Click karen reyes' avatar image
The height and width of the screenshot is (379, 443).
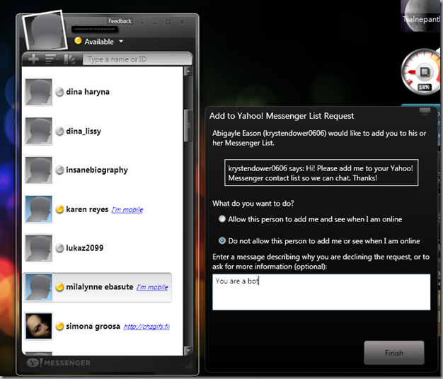pos(39,209)
